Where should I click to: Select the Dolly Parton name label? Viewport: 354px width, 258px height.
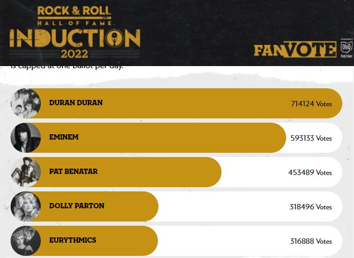click(x=77, y=206)
